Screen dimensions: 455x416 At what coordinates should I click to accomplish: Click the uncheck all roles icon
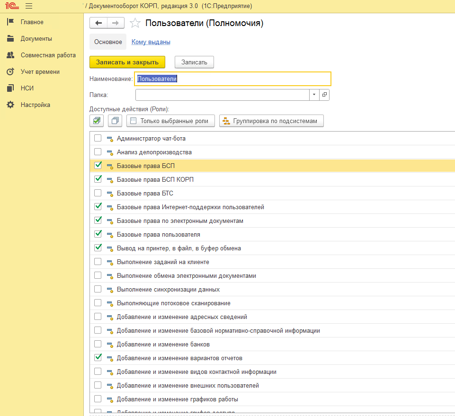point(115,121)
